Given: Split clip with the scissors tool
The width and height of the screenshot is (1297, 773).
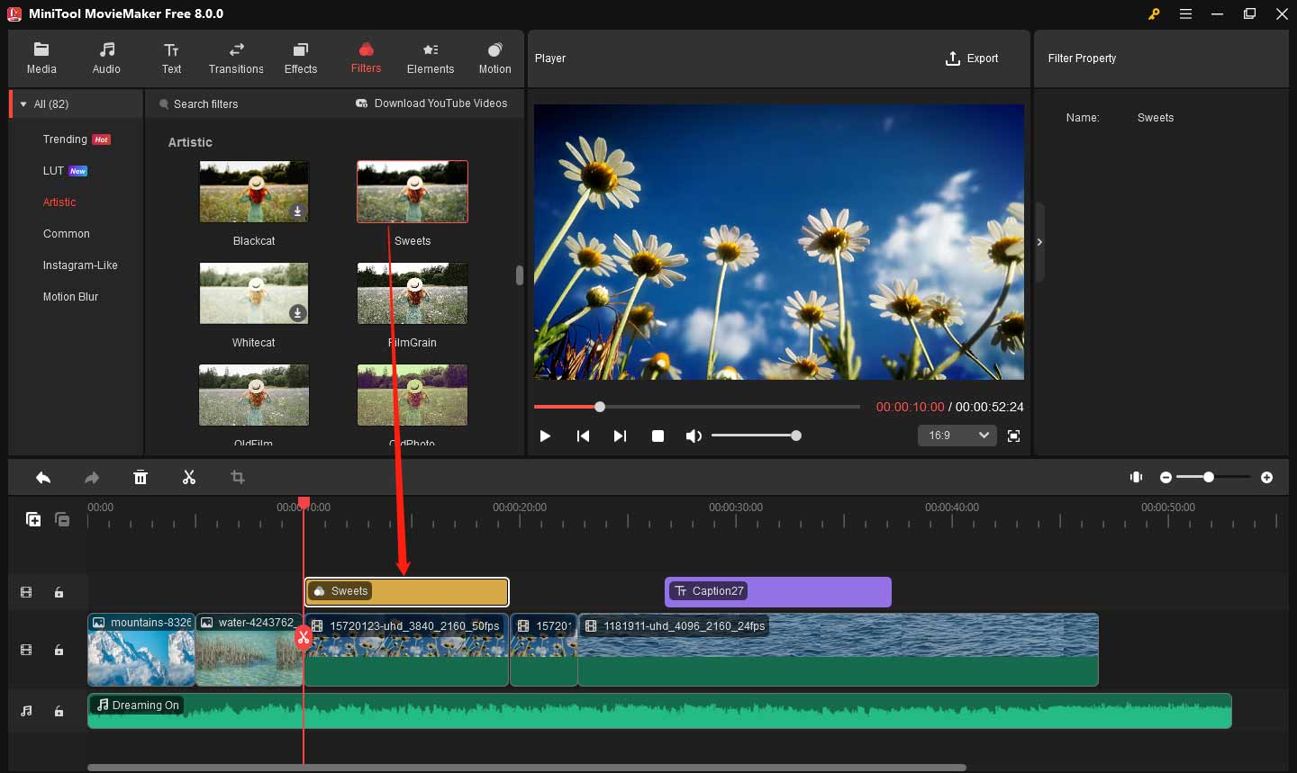Looking at the screenshot, I should tap(189, 477).
